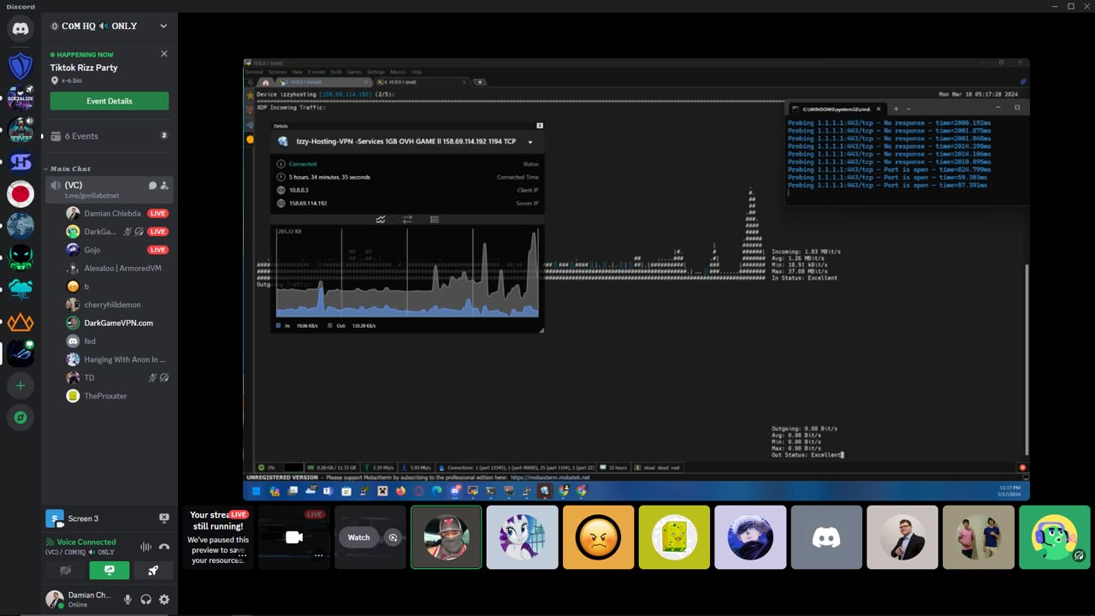Open Damian Ch... user profile panel
The height and width of the screenshot is (616, 1095).
(x=80, y=600)
